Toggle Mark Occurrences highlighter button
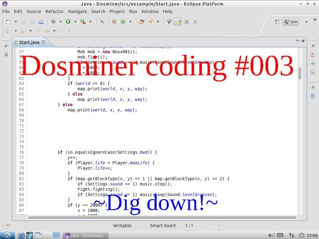 (x=178, y=21)
